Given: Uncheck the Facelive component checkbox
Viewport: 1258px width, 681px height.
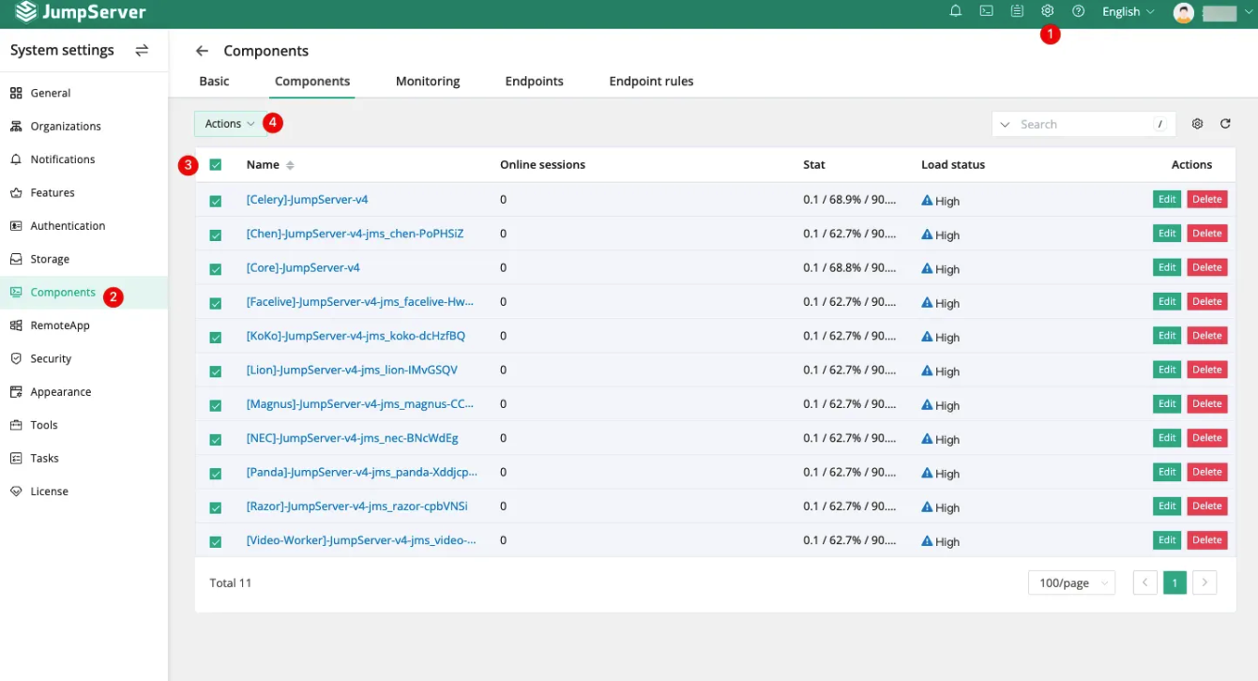Looking at the screenshot, I should point(216,303).
